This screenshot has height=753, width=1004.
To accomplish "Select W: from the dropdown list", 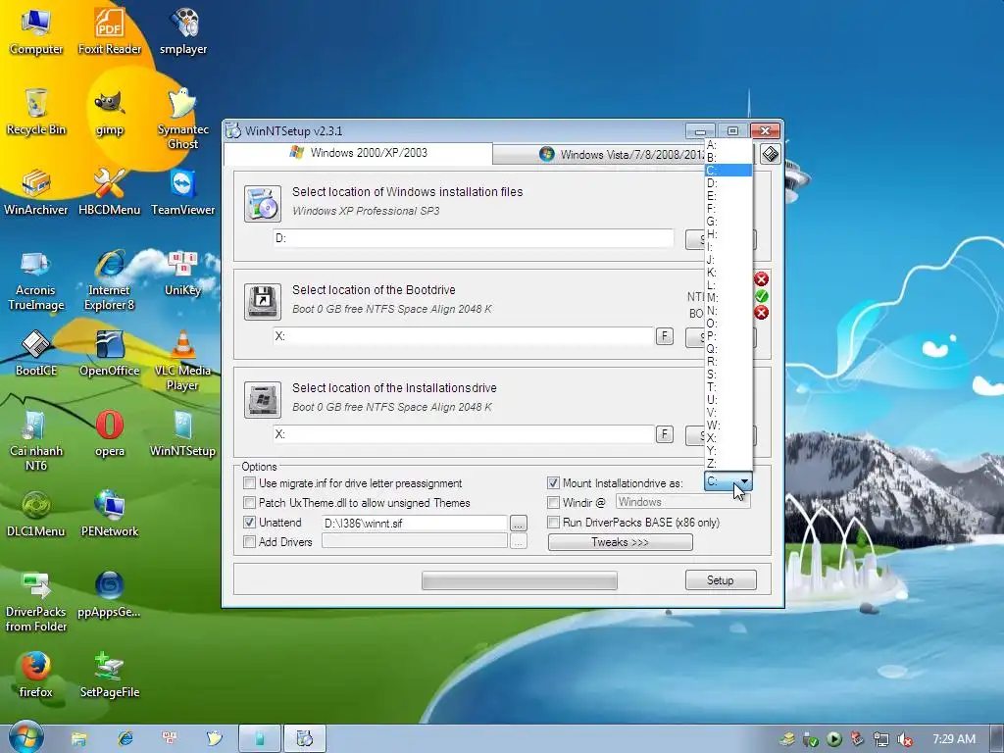I will pyautogui.click(x=728, y=426).
